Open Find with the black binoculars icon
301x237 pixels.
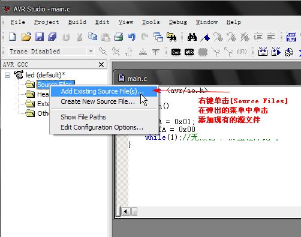coord(192,37)
